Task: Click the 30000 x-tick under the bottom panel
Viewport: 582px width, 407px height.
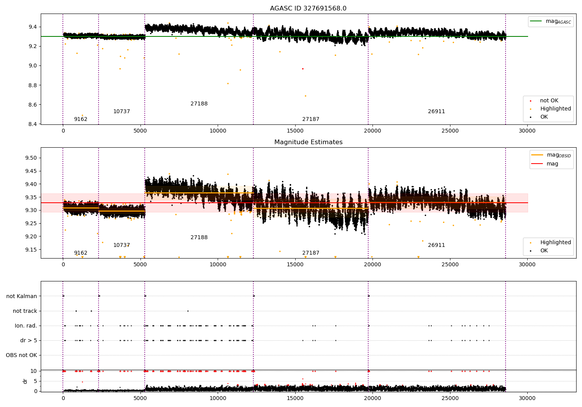Action: (527, 398)
